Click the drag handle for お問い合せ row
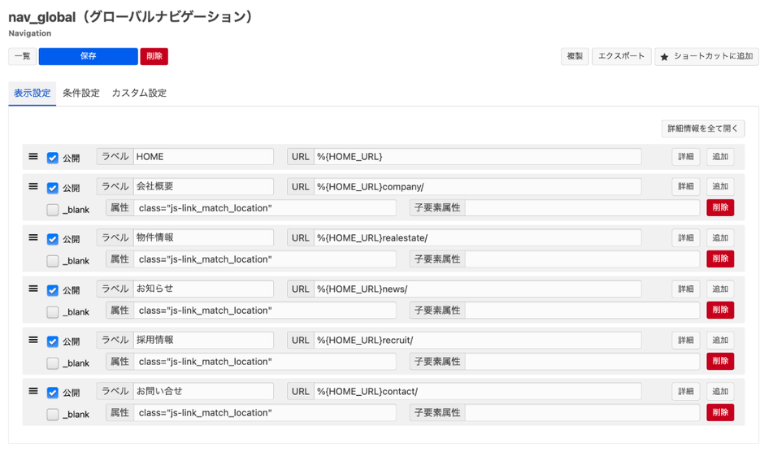This screenshot has width=764, height=452. click(33, 391)
